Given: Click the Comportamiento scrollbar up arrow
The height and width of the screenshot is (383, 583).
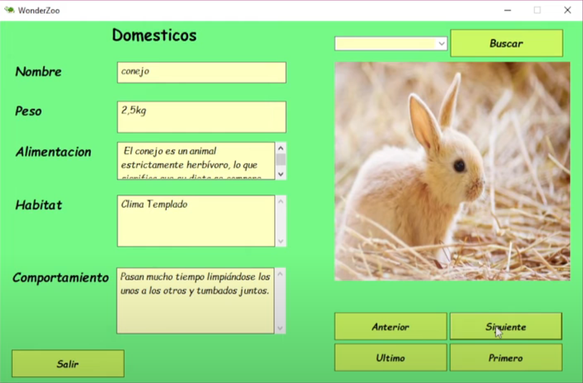Looking at the screenshot, I should (x=280, y=274).
